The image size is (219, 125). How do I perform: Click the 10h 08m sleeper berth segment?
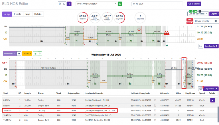tap(48, 70)
